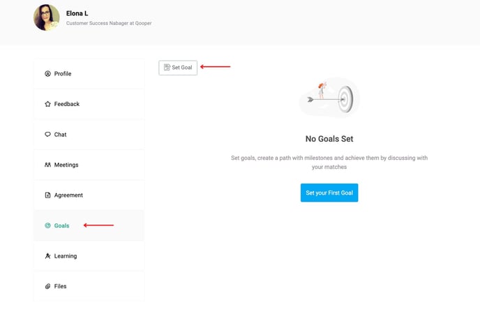
Task: Click the star icon beside Feedback
Action: 47,104
